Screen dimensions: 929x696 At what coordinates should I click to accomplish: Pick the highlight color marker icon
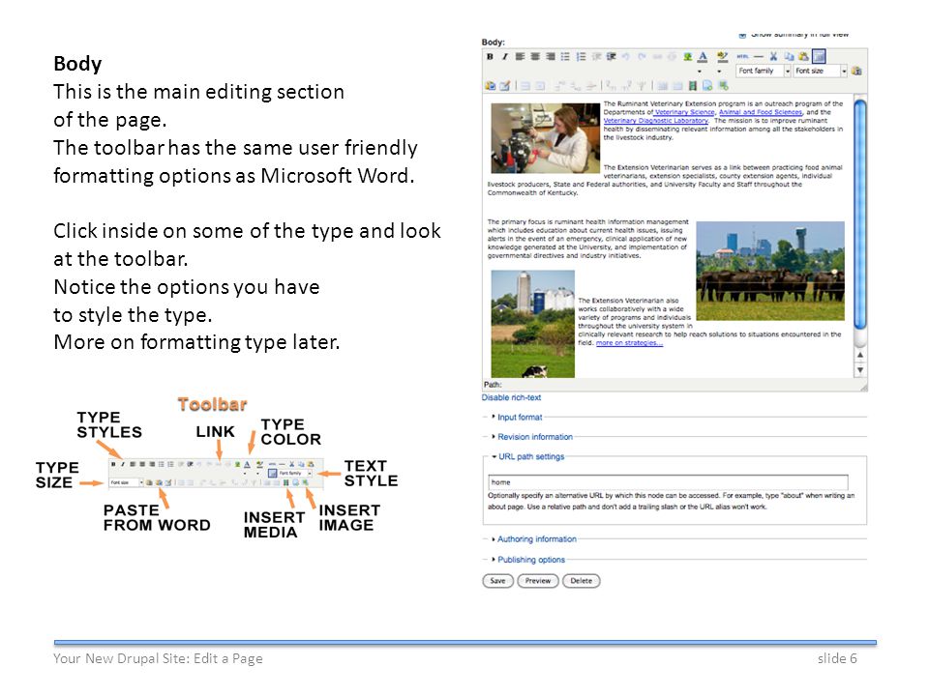click(722, 57)
